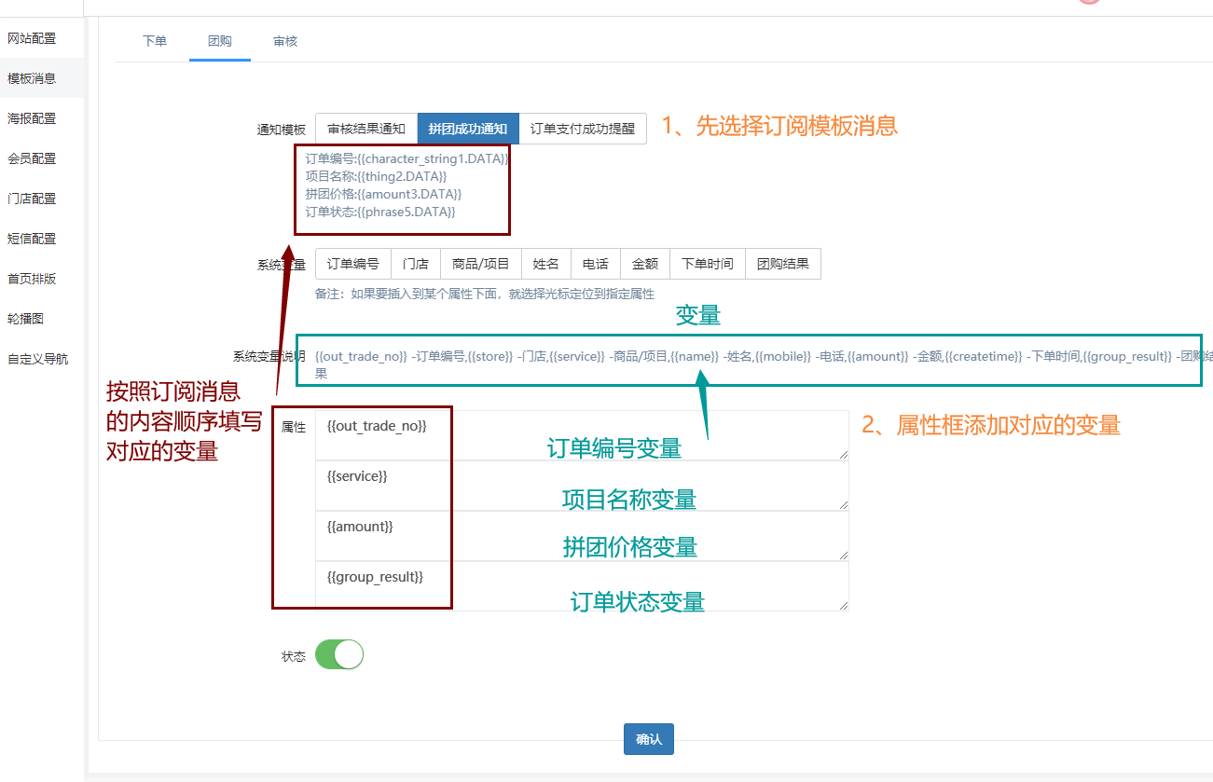Select the 拼团成功通知 template
This screenshot has height=782, width=1213.
pos(468,129)
